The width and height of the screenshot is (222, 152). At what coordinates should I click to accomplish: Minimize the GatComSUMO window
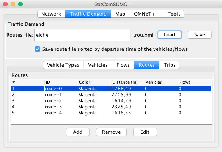(x=13, y=4)
